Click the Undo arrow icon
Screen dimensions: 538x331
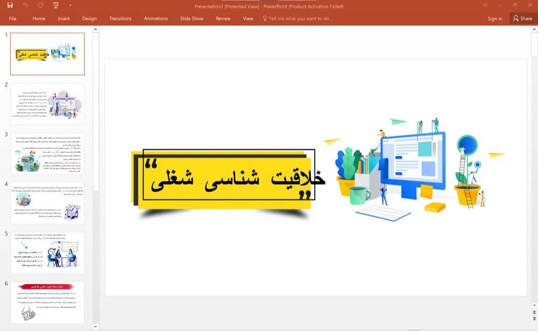point(25,5)
